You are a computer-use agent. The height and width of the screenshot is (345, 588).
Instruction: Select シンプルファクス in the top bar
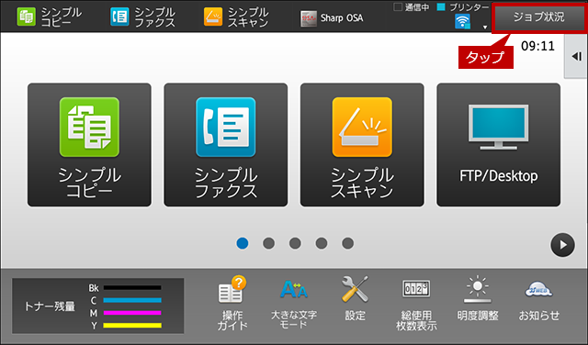142,17
